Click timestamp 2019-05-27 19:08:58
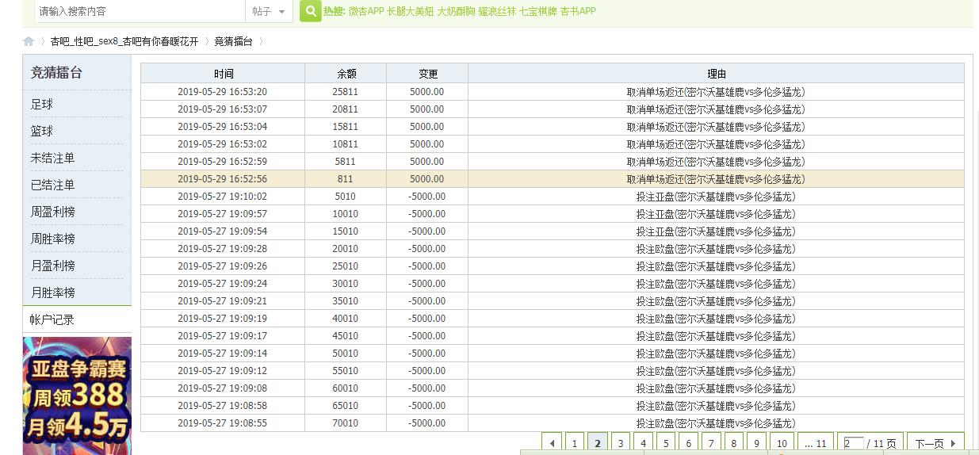979x455 pixels. click(223, 406)
